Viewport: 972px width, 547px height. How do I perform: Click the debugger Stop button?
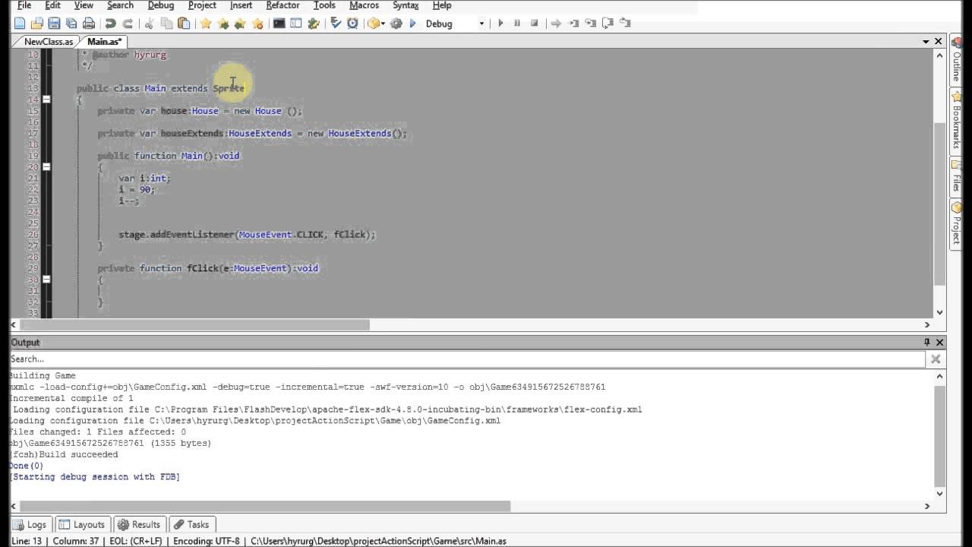(535, 24)
